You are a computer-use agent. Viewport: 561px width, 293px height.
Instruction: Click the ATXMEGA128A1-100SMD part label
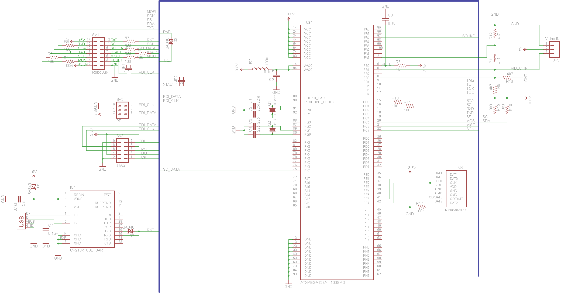(323, 282)
